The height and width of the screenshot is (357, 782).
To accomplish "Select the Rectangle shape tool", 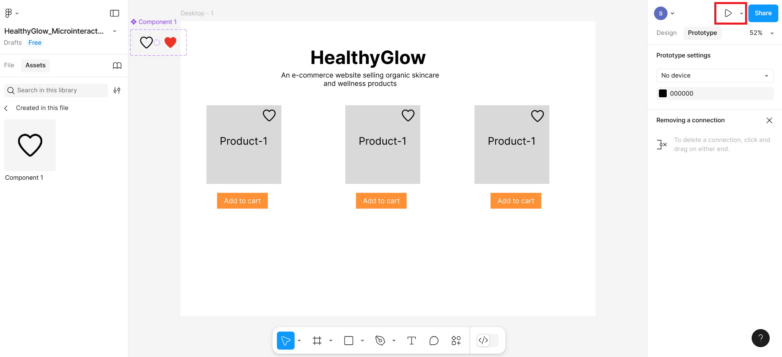I will tap(349, 341).
